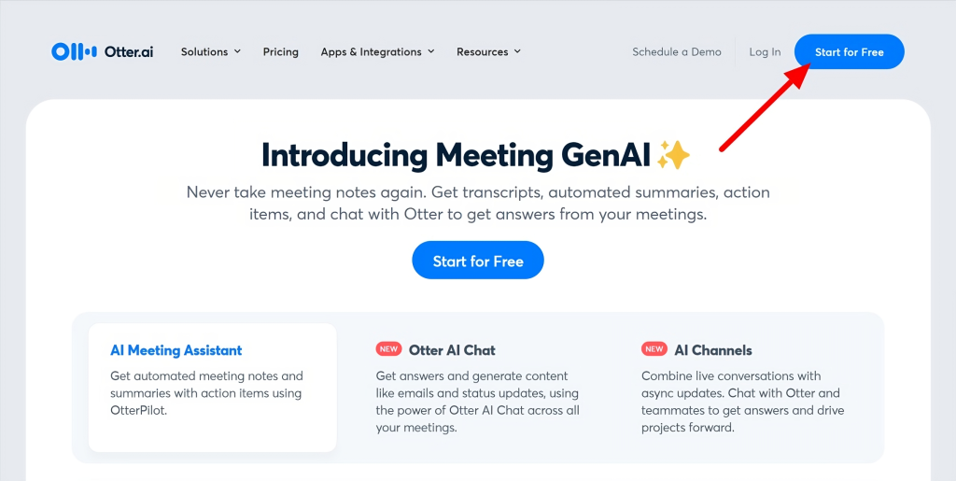Click the Introducing Meeting GenAI heading
This screenshot has width=956, height=481.
point(455,155)
